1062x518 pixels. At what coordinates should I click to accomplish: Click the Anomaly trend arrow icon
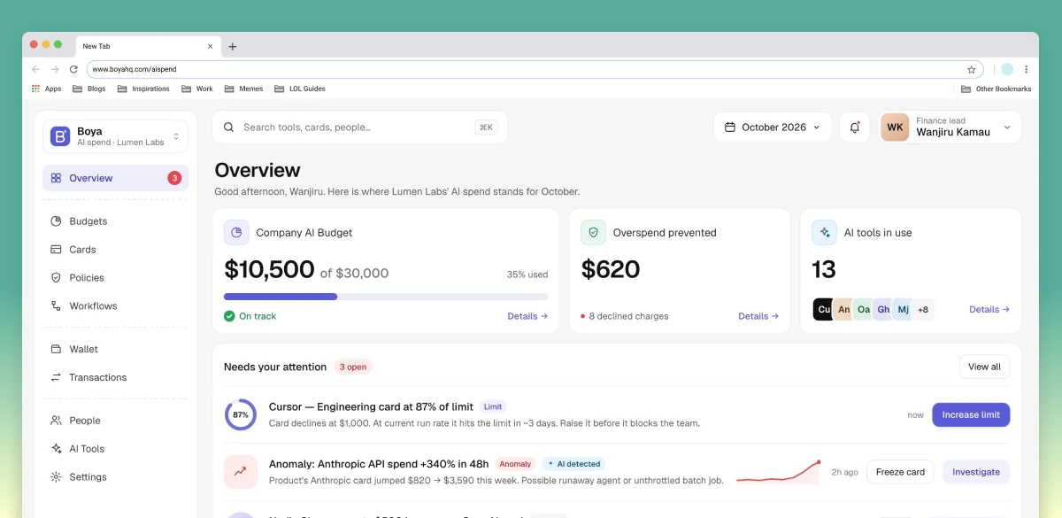240,472
